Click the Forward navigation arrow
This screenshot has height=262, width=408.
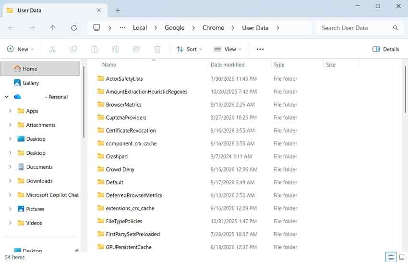point(32,27)
